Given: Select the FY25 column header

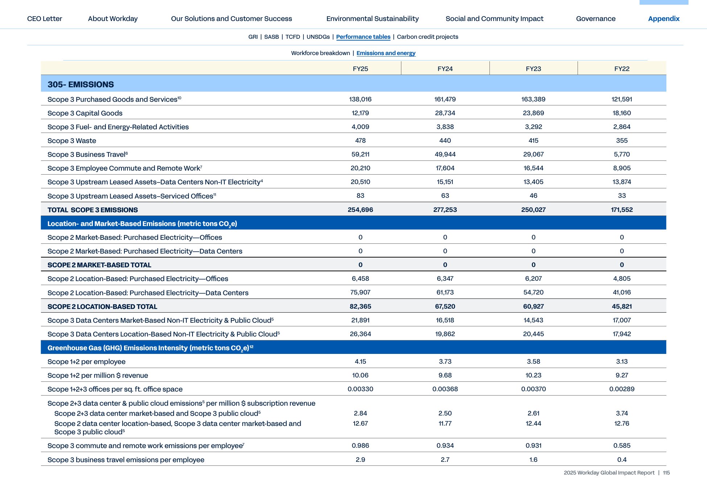Looking at the screenshot, I should coord(360,69).
